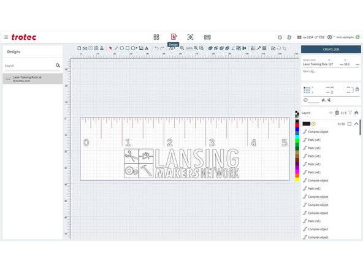The height and width of the screenshot is (272, 363).
Task: Flip selection vertically
Action: click(329, 100)
